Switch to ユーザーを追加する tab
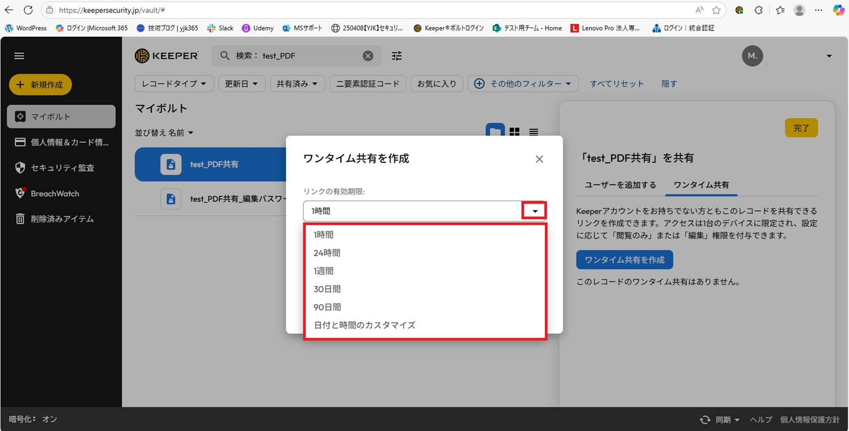The height and width of the screenshot is (431, 849). pyautogui.click(x=620, y=185)
